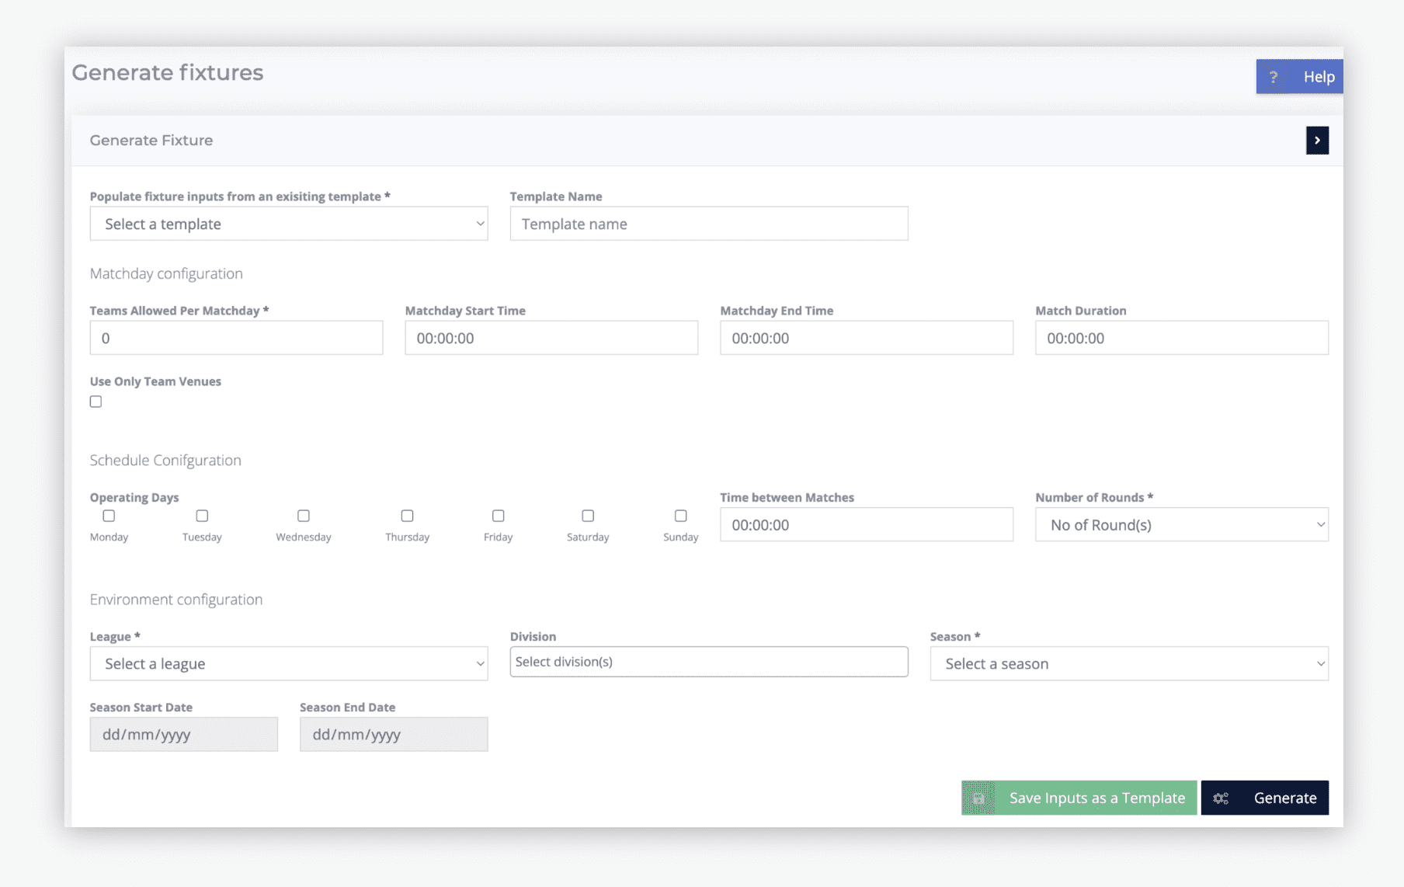Image resolution: width=1404 pixels, height=887 pixels.
Task: Tick the Monday operating day checkbox
Action: [x=109, y=516]
